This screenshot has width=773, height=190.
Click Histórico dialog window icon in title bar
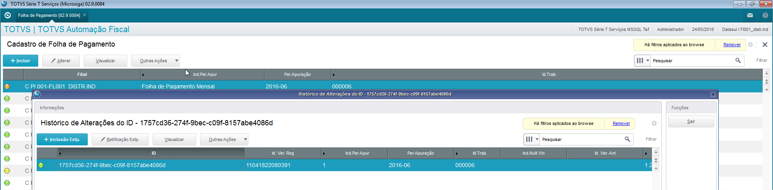coord(37,94)
